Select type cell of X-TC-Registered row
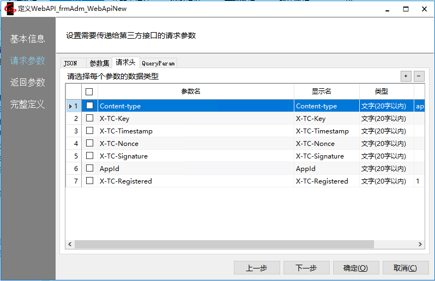This screenshot has height=281, width=435. pos(386,181)
